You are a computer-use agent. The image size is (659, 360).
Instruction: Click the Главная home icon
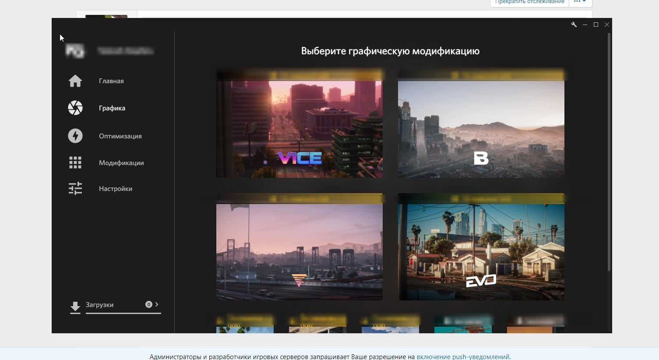pyautogui.click(x=75, y=81)
